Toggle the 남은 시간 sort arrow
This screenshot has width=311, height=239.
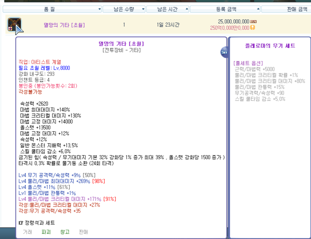pyautogui.click(x=186, y=9)
